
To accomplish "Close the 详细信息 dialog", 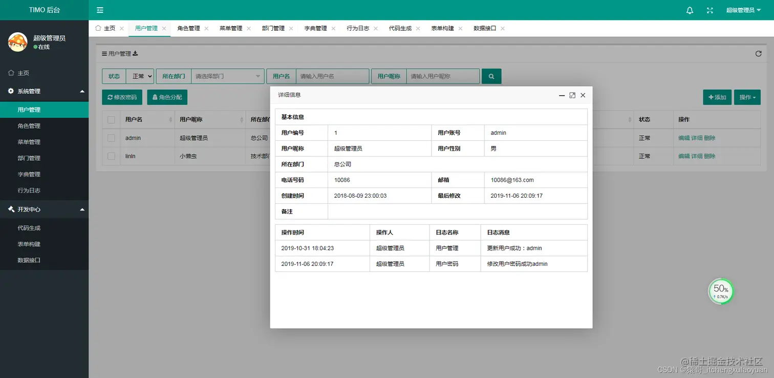I will point(583,95).
